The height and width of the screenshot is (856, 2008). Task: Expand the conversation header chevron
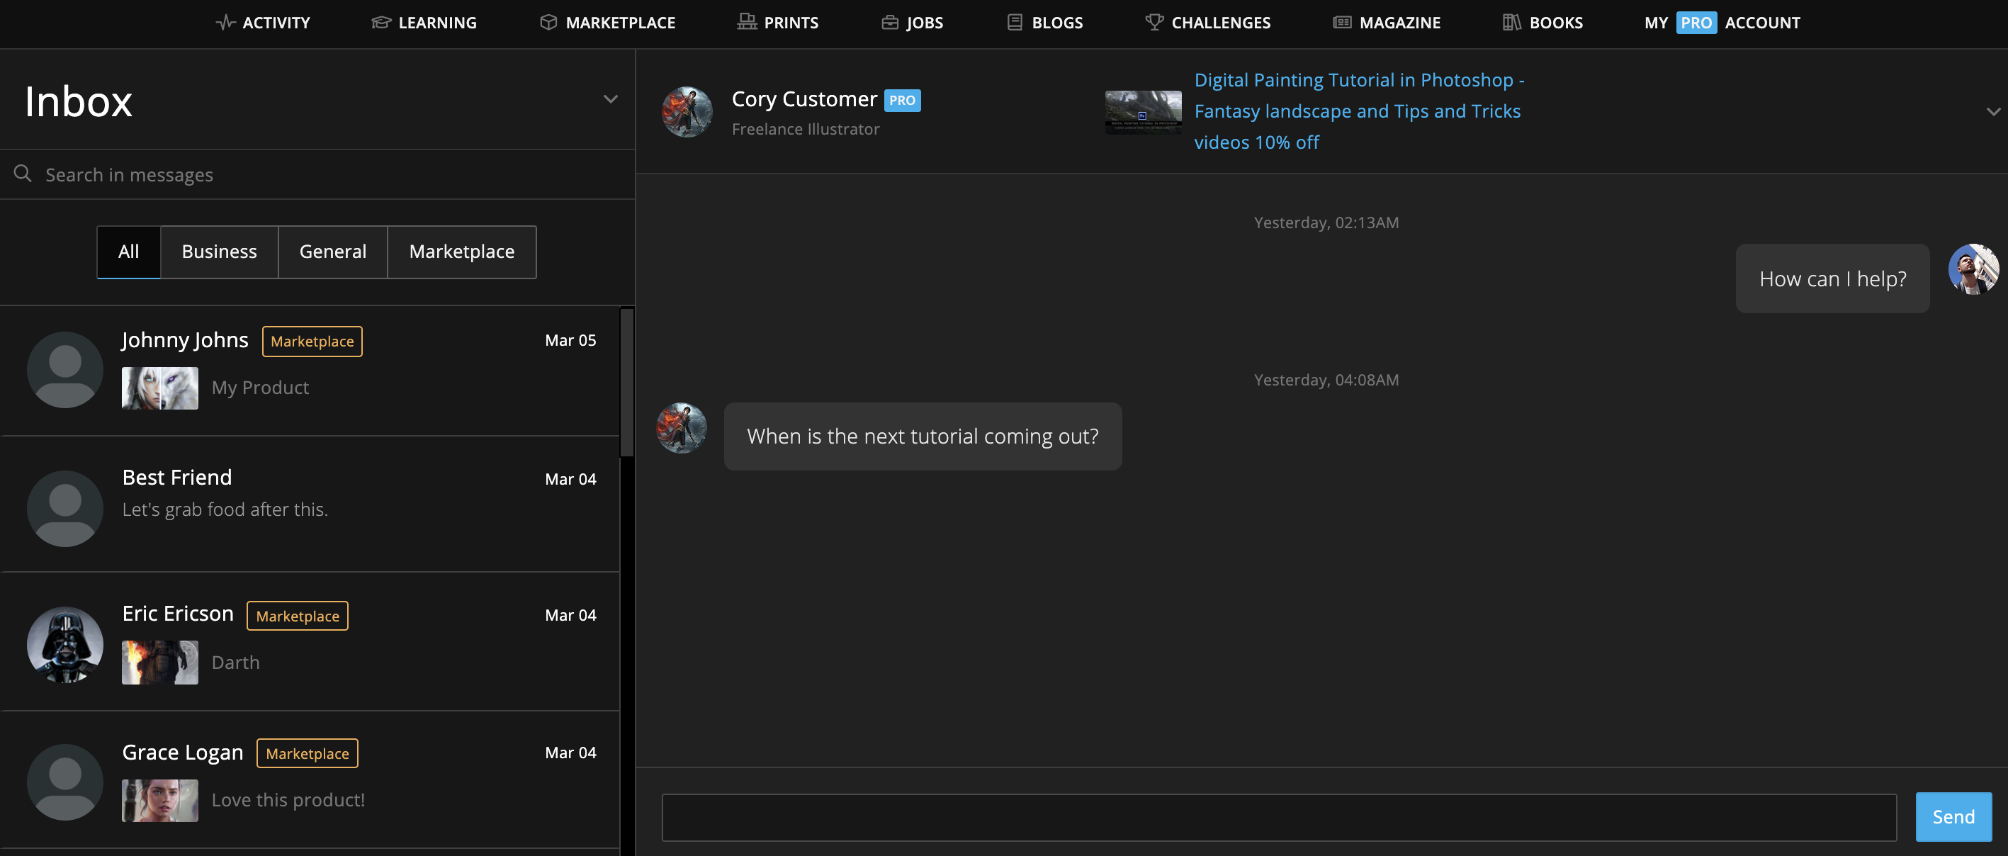[1992, 111]
